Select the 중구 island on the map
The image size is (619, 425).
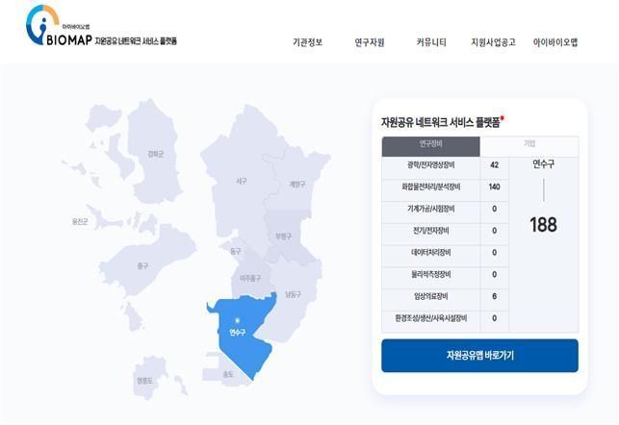[x=142, y=265]
